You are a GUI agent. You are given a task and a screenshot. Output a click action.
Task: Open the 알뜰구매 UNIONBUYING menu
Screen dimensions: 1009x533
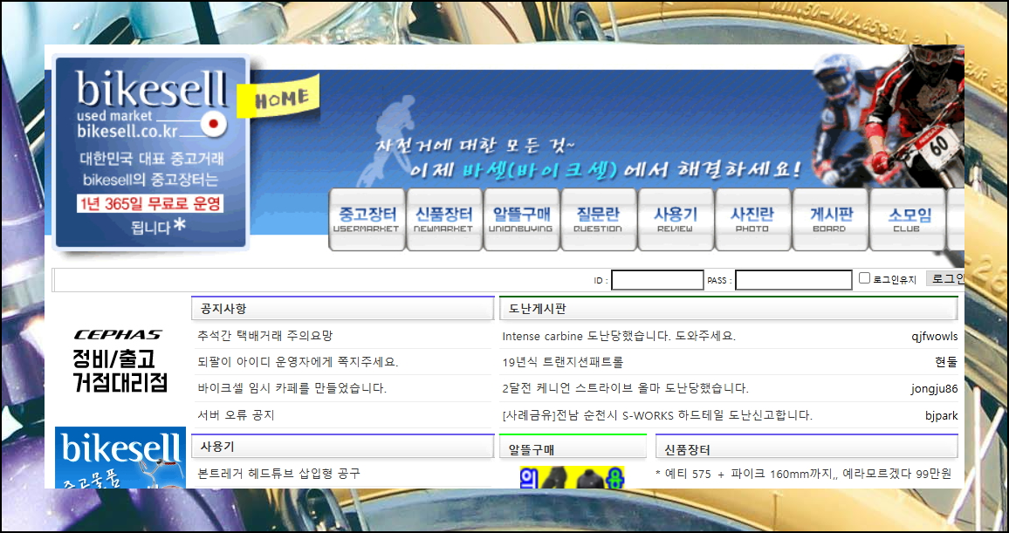tap(521, 219)
